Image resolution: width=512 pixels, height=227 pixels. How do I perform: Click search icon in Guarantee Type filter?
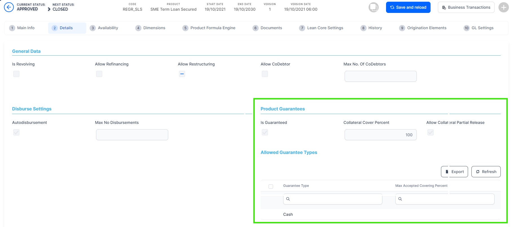(x=288, y=199)
